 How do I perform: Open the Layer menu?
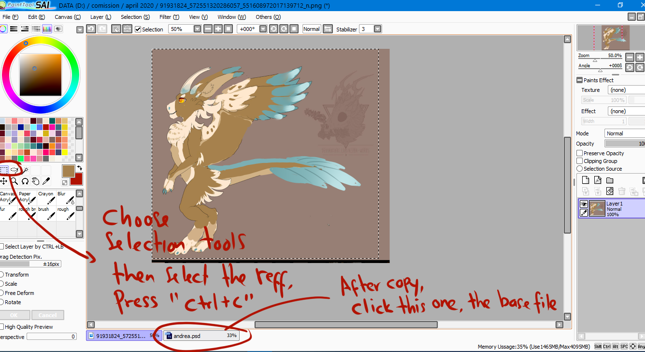[x=101, y=17]
